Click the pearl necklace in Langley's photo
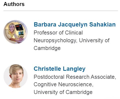 (x=13, y=86)
